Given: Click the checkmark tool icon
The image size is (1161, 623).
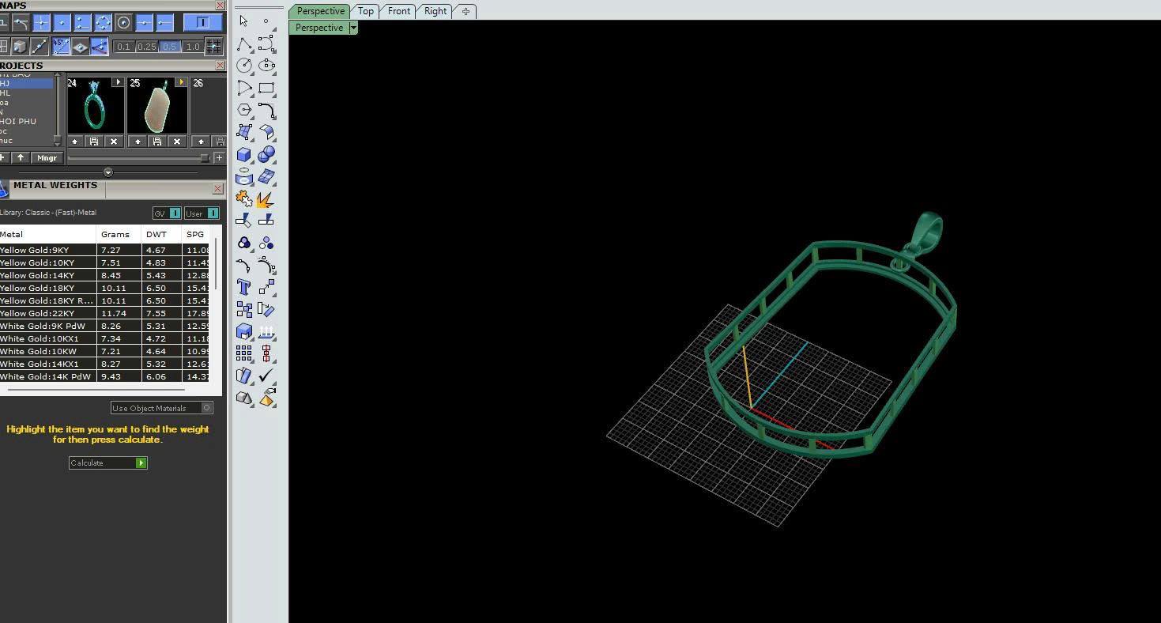Looking at the screenshot, I should [266, 376].
